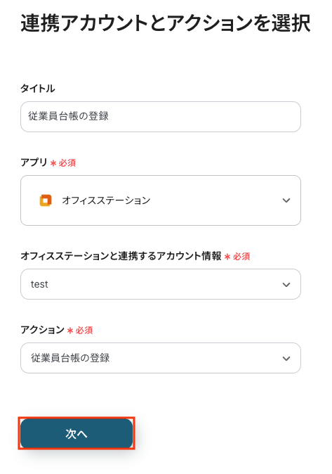This screenshot has width=332, height=474.
Task: Click the オフィスステーションと連携するアカウント情報 label
Action: pyautogui.click(x=121, y=256)
